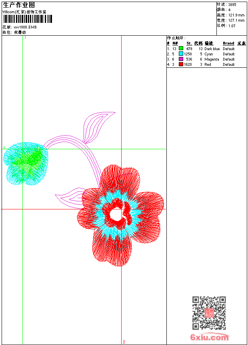The height and width of the screenshot is (345, 248).
Task: Click the 生产作业图 title heading
Action: point(19,5)
